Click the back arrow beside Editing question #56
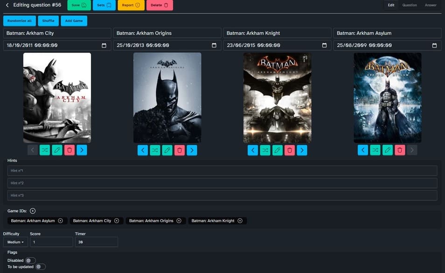The image size is (445, 273). click(7, 5)
